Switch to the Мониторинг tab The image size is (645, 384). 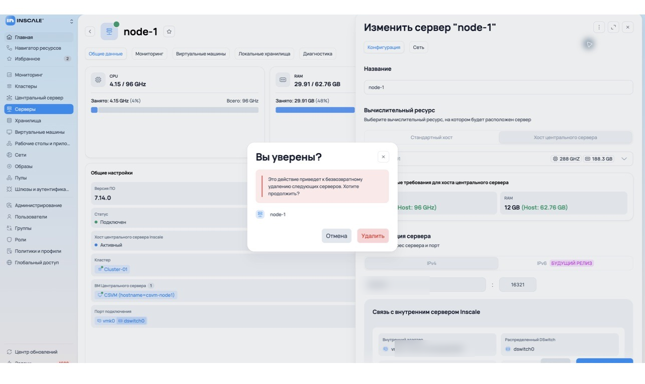[149, 53]
